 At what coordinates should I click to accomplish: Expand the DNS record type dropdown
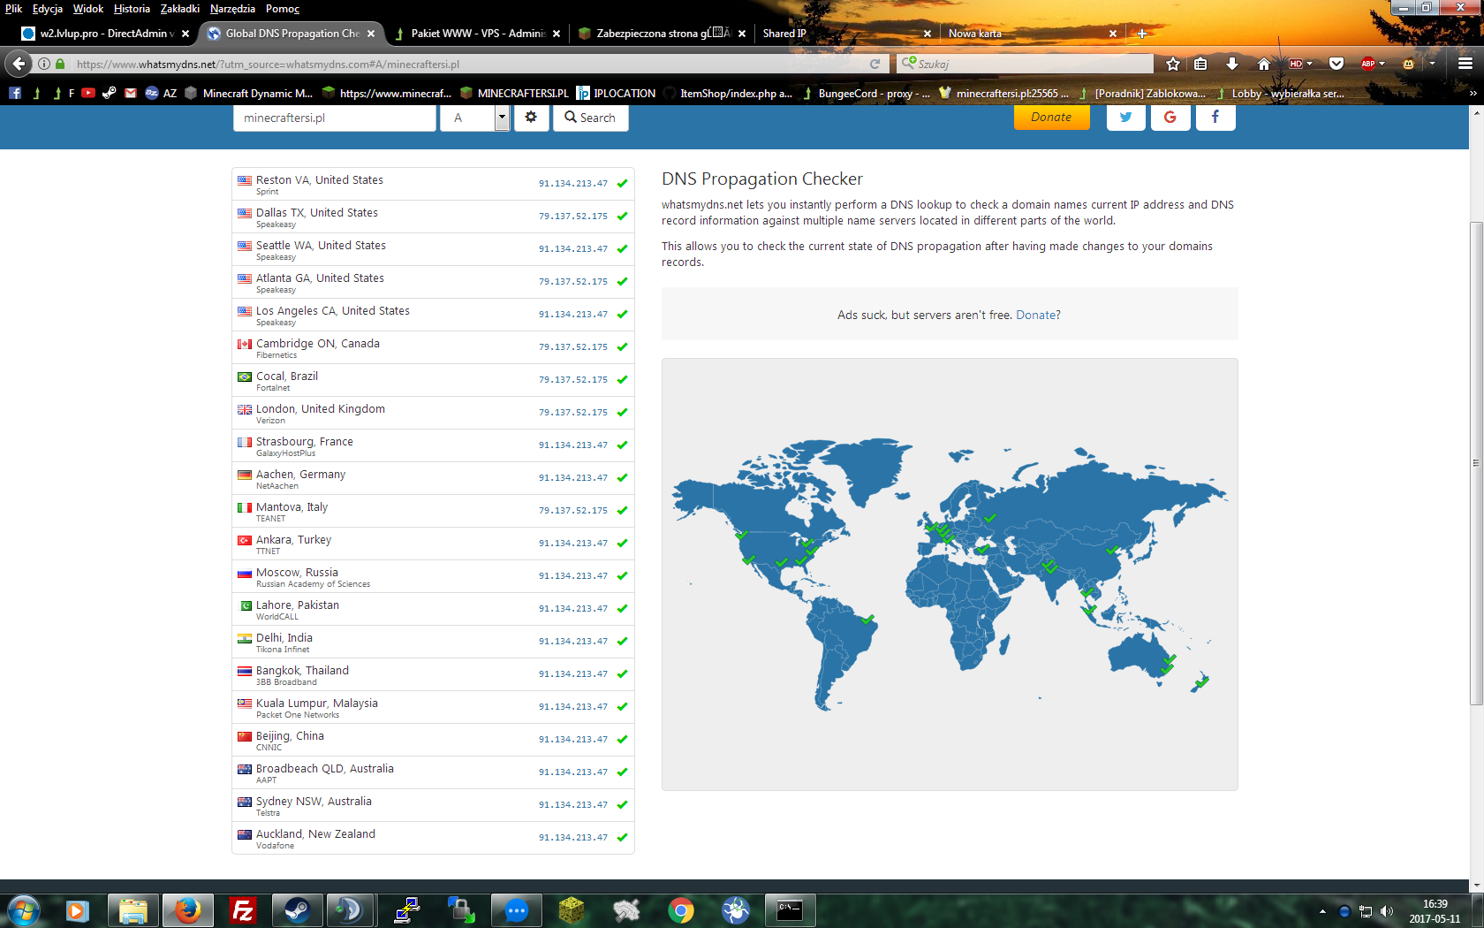coord(502,118)
